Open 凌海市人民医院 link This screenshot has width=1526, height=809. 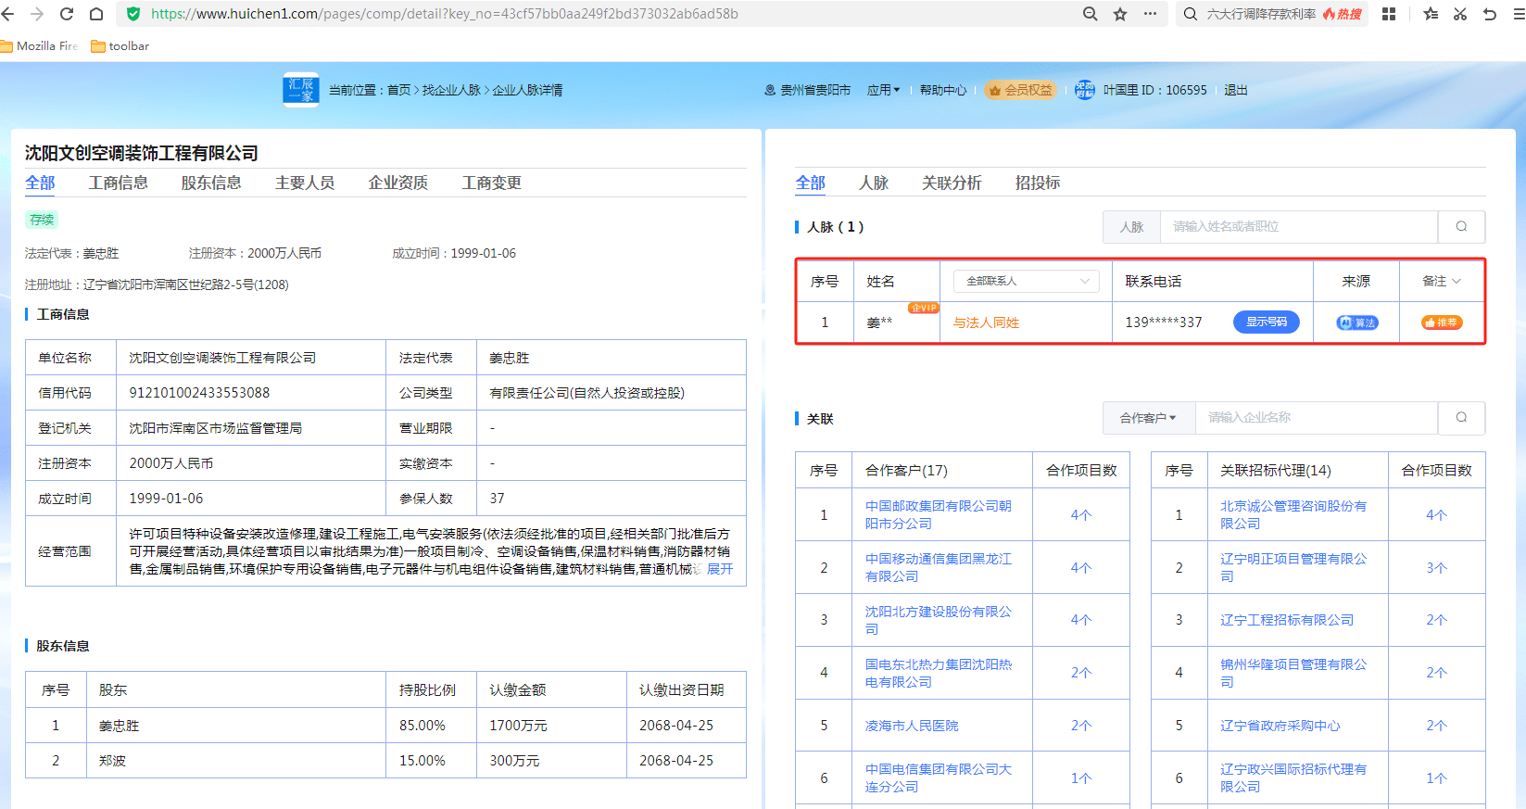point(912,726)
